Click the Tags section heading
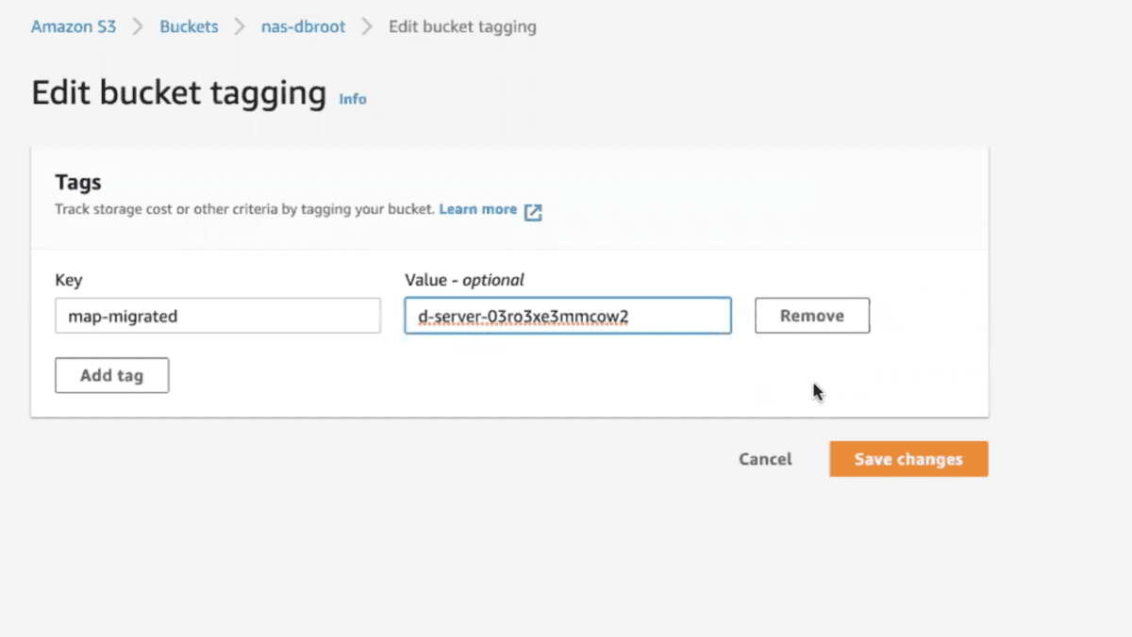The image size is (1132, 637). (78, 182)
